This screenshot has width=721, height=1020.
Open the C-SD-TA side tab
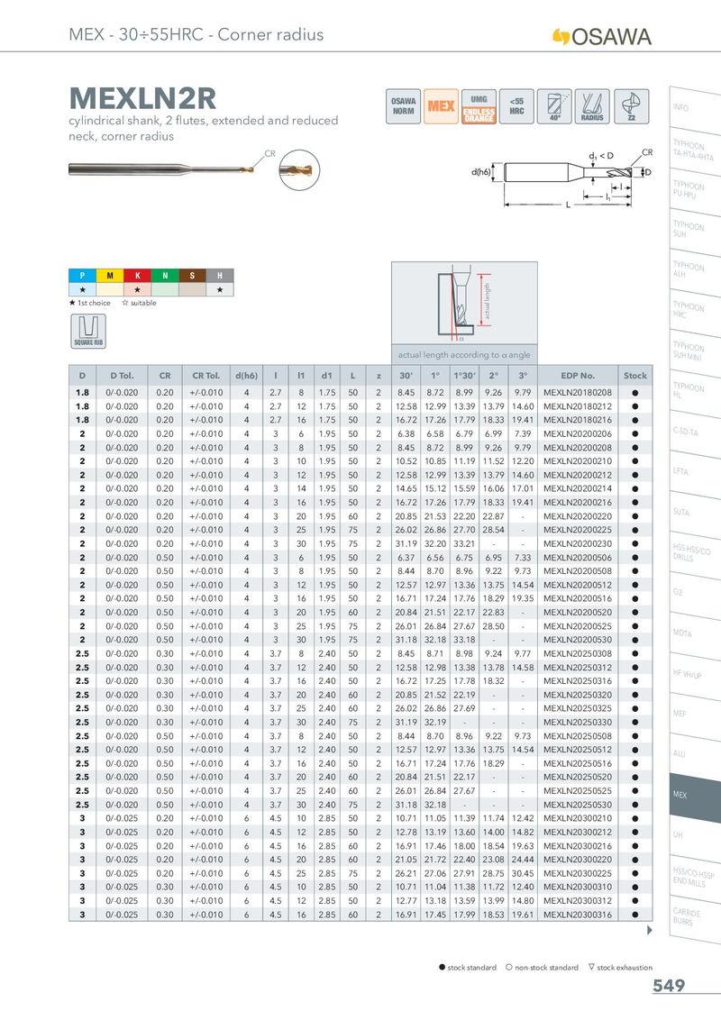(694, 433)
